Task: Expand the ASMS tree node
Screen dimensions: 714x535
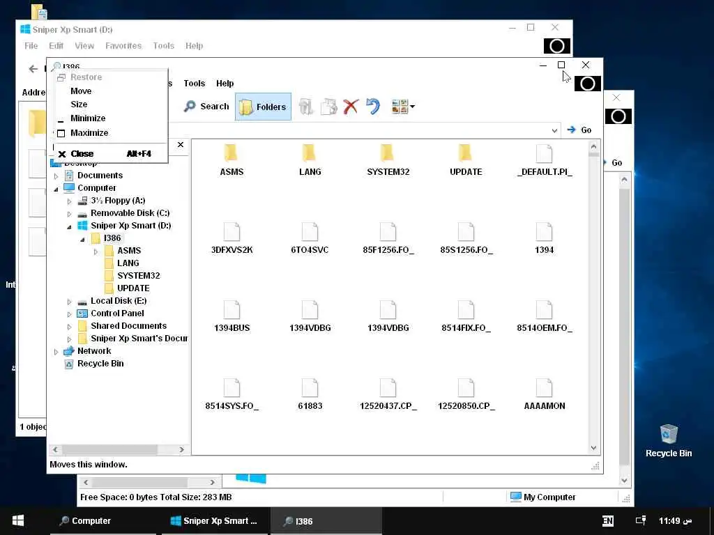Action: tap(96, 251)
